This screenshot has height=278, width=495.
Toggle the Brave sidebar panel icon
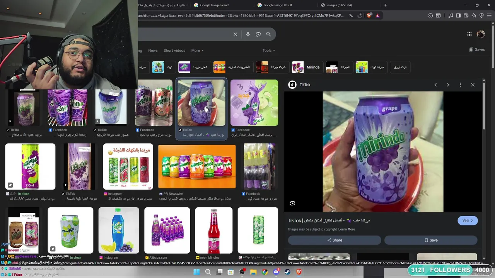click(458, 15)
